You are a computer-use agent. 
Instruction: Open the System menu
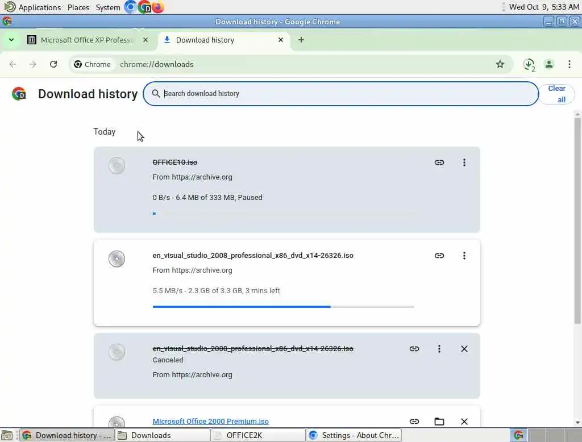(x=107, y=7)
